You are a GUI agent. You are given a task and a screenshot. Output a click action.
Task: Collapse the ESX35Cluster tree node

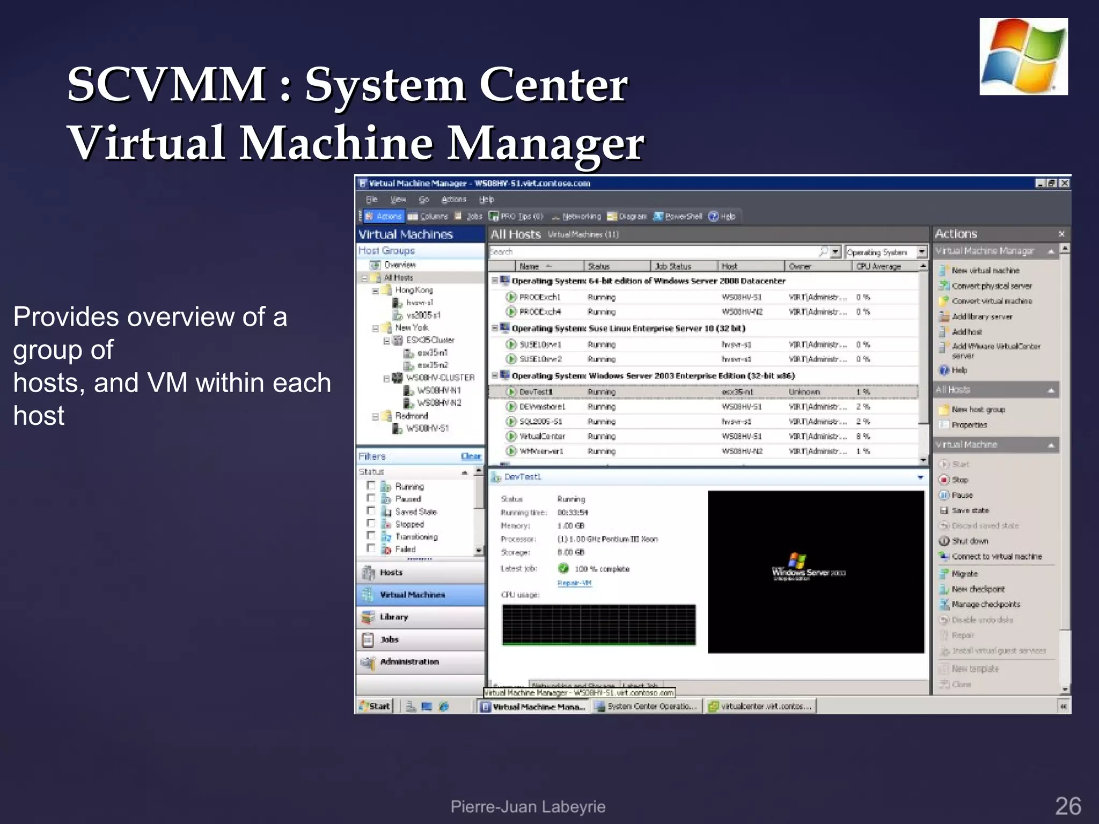(x=386, y=340)
